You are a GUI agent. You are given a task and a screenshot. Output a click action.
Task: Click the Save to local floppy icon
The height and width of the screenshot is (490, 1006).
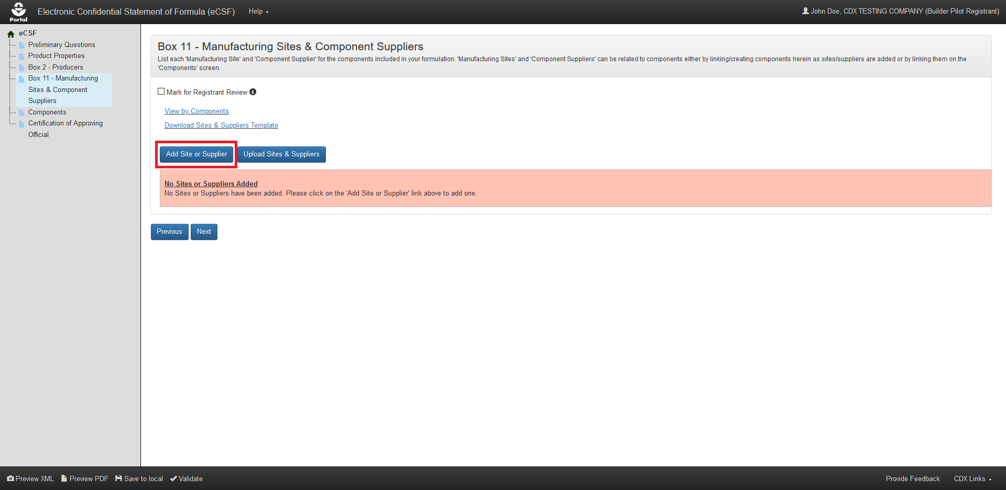[x=118, y=478]
